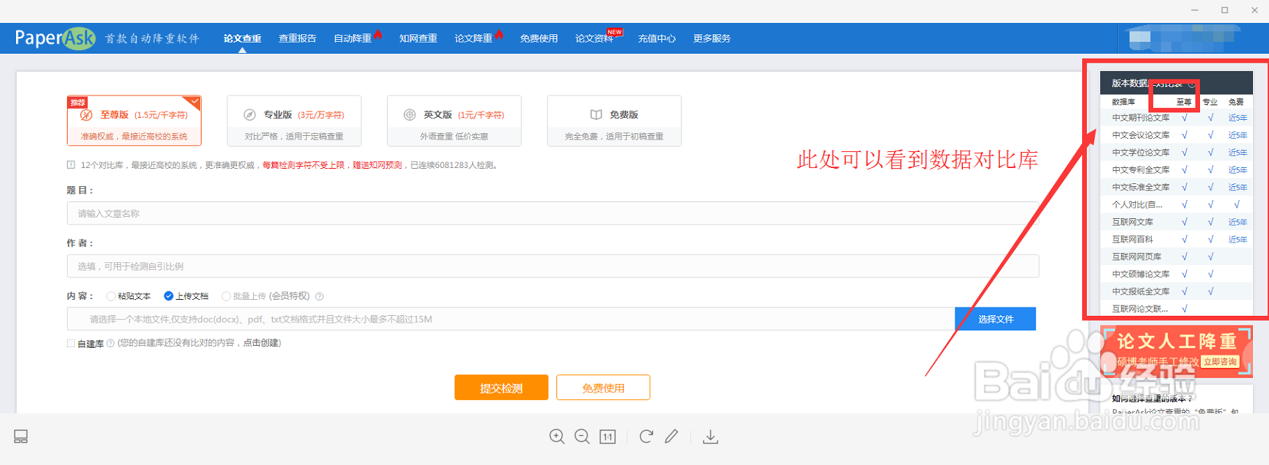The height and width of the screenshot is (465, 1269).
Task: Zoom out with the magnifier minus icon
Action: pyautogui.click(x=582, y=436)
